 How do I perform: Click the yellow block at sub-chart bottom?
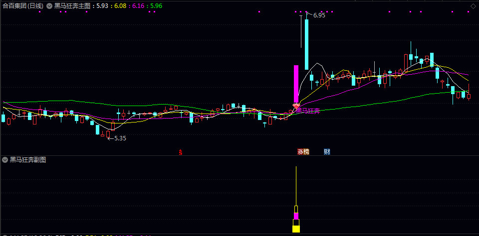(296, 229)
